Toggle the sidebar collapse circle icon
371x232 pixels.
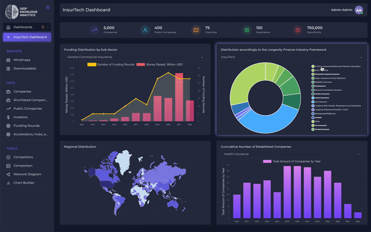(48, 7)
